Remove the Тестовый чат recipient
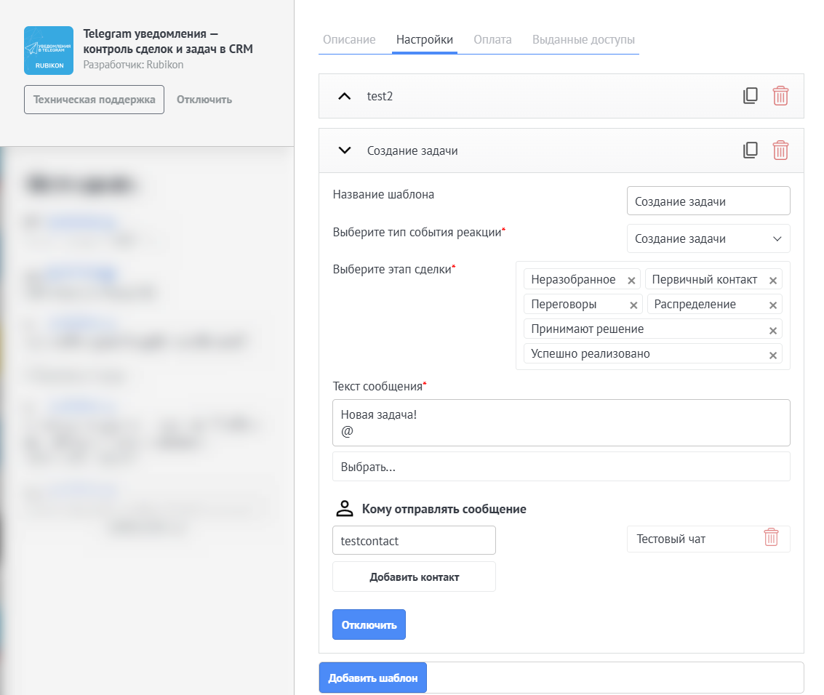The image size is (824, 695). [771, 537]
